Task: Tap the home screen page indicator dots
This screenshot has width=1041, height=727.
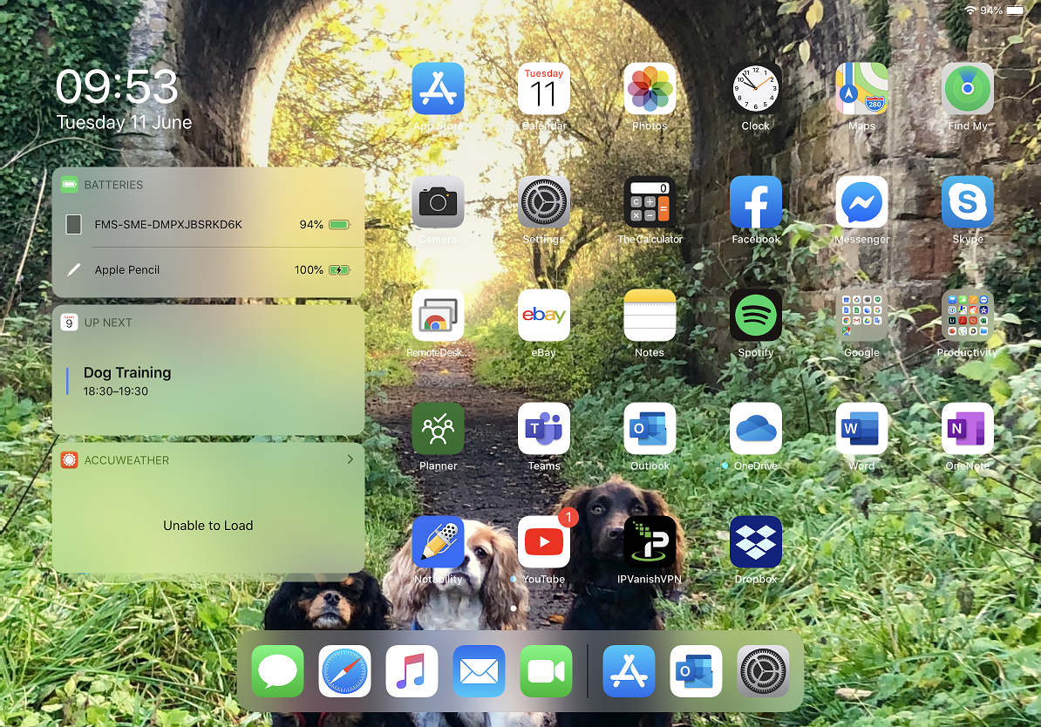Action: click(x=520, y=608)
